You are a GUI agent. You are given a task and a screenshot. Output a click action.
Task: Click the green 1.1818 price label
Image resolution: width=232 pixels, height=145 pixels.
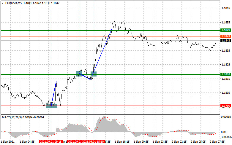point(225,74)
